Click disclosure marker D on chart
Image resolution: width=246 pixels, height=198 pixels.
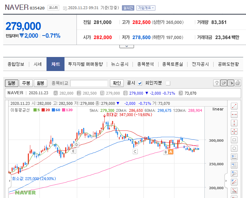point(77,145)
